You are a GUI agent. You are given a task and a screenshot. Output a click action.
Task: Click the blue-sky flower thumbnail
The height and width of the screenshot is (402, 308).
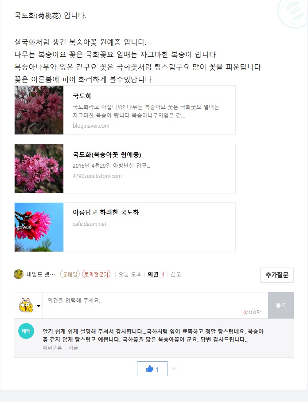(39, 227)
